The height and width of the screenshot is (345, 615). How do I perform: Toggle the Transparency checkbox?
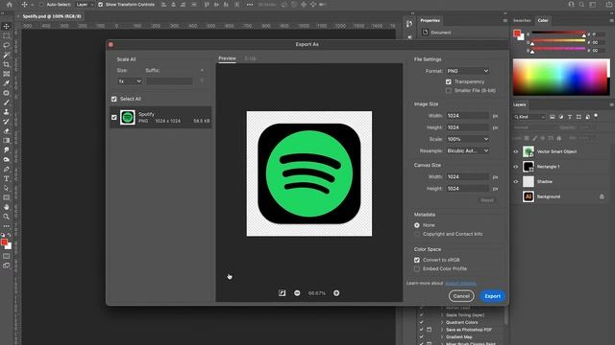click(x=449, y=81)
